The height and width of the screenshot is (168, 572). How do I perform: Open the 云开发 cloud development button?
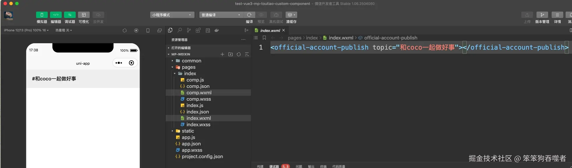pyautogui.click(x=98, y=15)
